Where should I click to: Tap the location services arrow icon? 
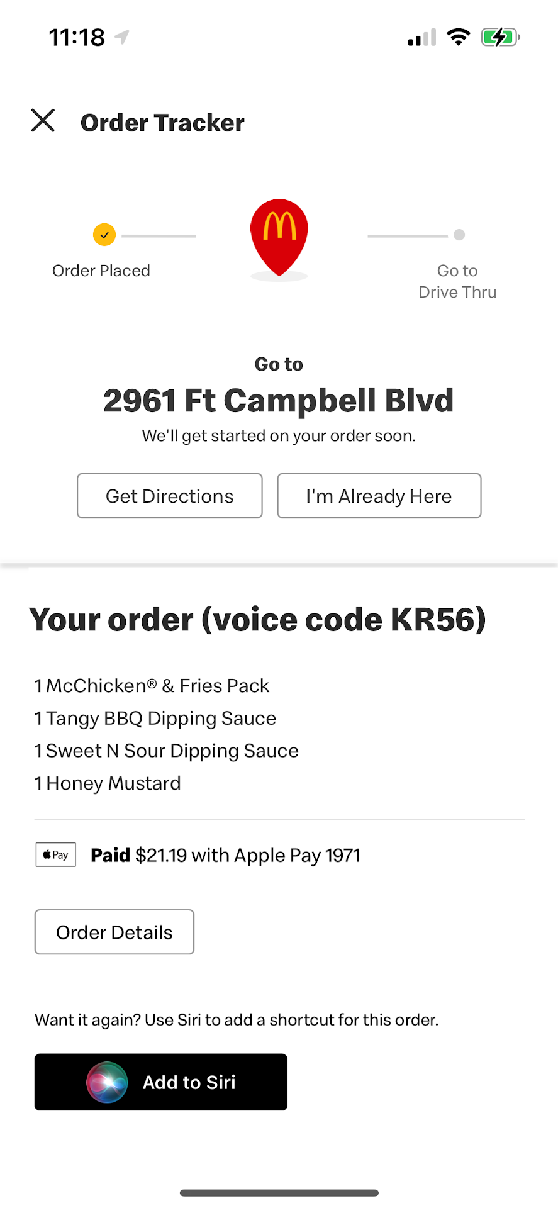click(122, 37)
